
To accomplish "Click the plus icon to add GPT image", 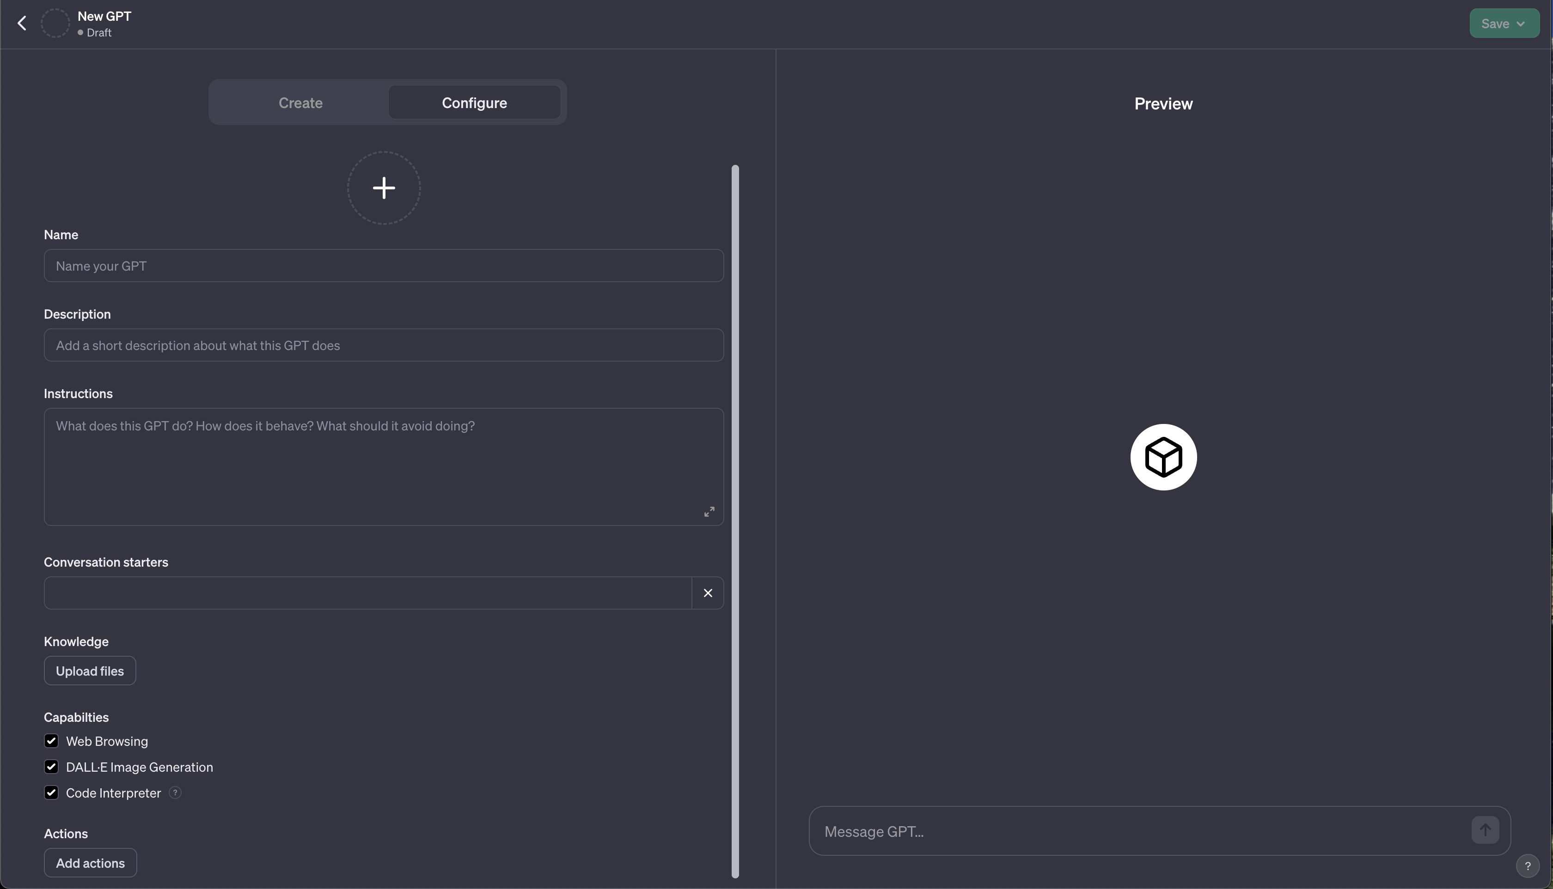I will click(x=383, y=187).
